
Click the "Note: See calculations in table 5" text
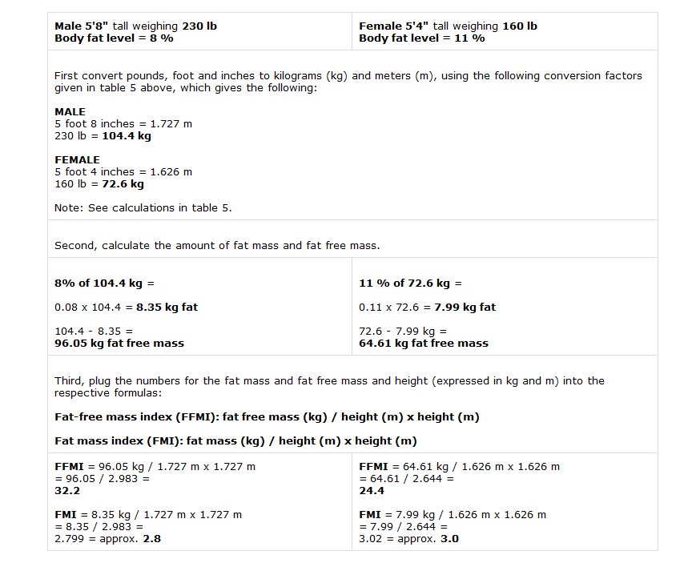coord(143,208)
